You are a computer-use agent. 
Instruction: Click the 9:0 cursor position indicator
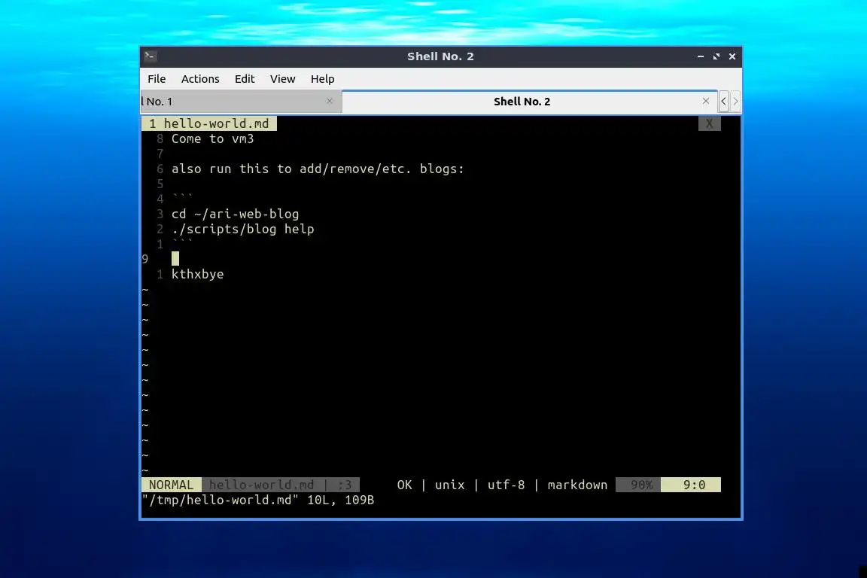pos(691,485)
